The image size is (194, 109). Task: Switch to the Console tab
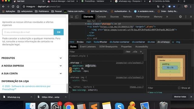[102, 17]
